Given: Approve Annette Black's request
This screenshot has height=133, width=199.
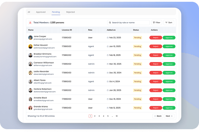Looking at the screenshot, I should click(x=169, y=99).
